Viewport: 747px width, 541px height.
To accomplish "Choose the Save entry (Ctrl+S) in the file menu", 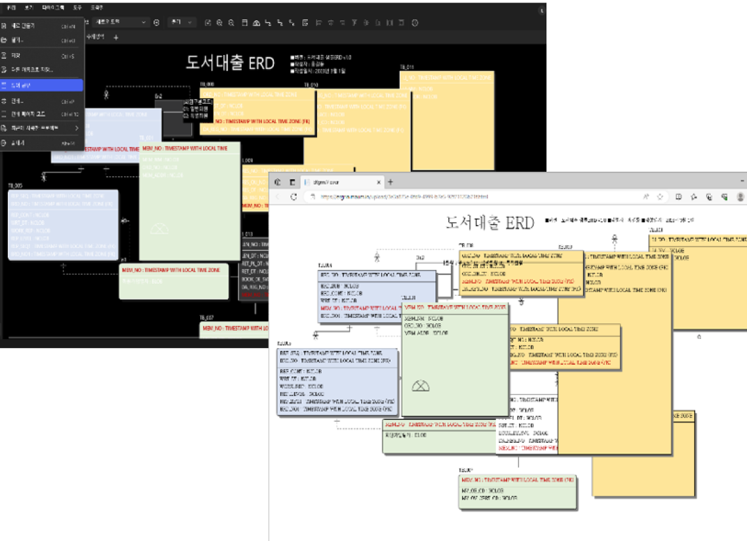I will 42,56.
